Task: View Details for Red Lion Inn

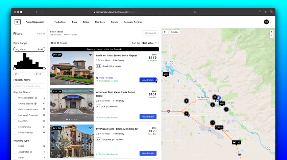Action: [148, 80]
